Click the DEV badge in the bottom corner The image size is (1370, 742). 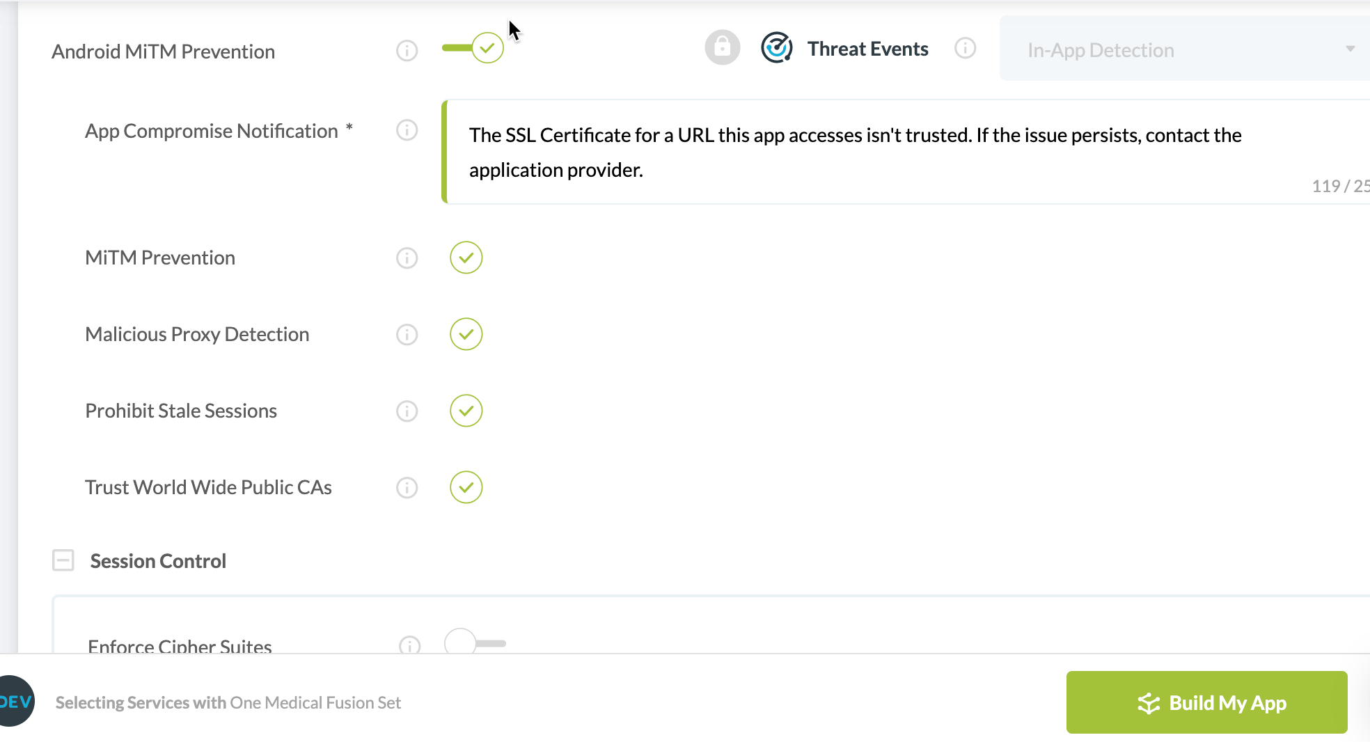pyautogui.click(x=14, y=701)
